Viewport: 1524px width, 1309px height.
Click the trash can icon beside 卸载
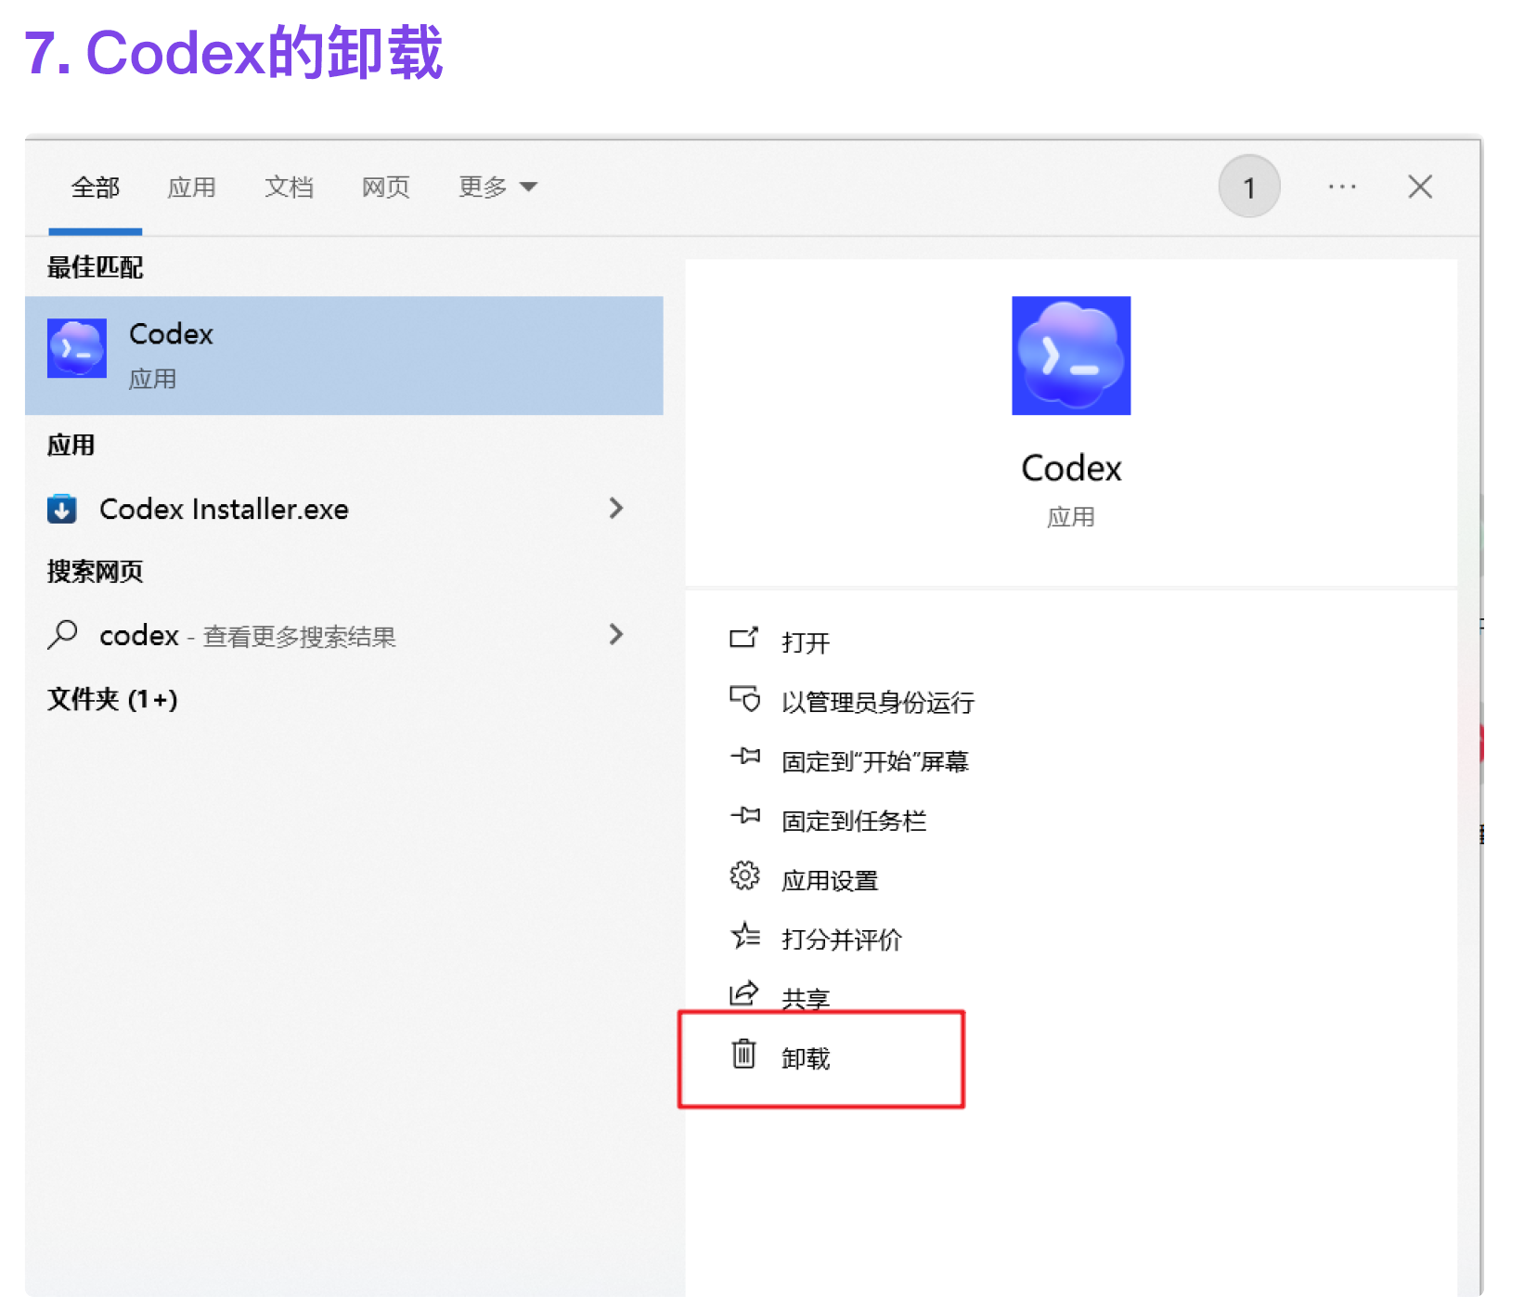pyautogui.click(x=744, y=1054)
